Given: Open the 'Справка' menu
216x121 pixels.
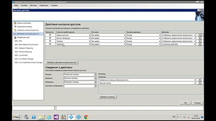Looking at the screenshot, I should 54,5.
